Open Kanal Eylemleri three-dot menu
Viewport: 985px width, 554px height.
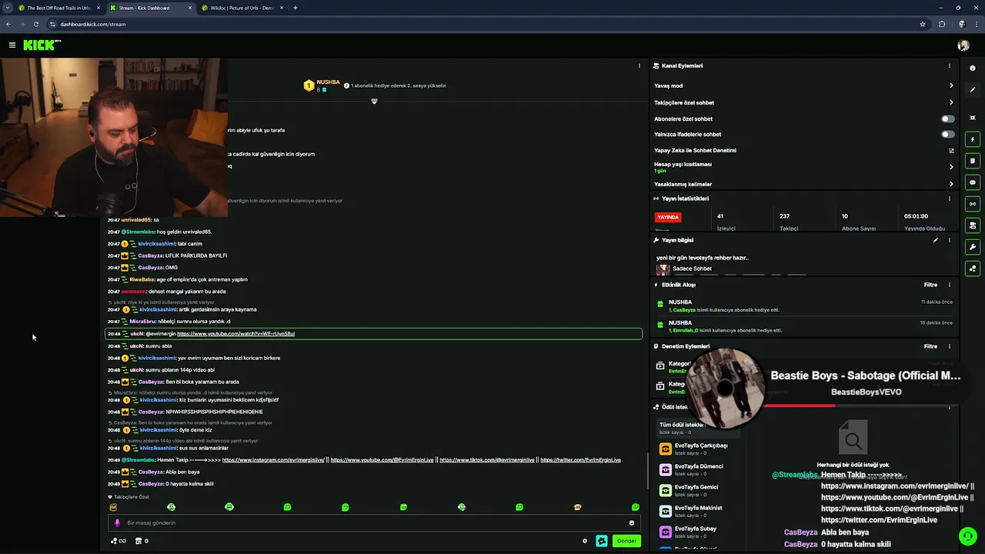click(x=950, y=66)
